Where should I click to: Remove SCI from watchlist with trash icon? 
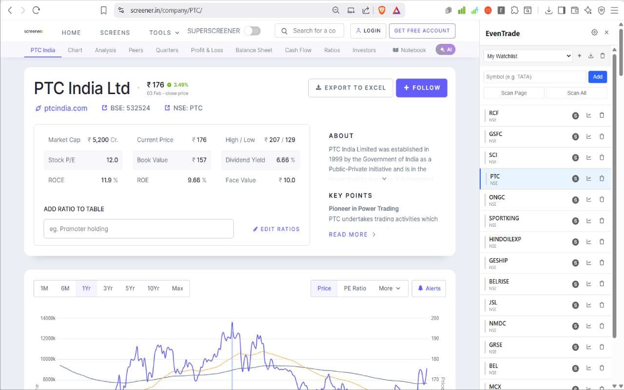coord(602,157)
